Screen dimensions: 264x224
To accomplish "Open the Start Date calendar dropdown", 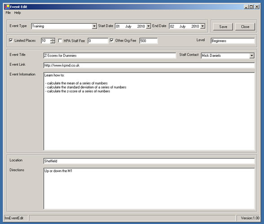I will tap(148, 26).
